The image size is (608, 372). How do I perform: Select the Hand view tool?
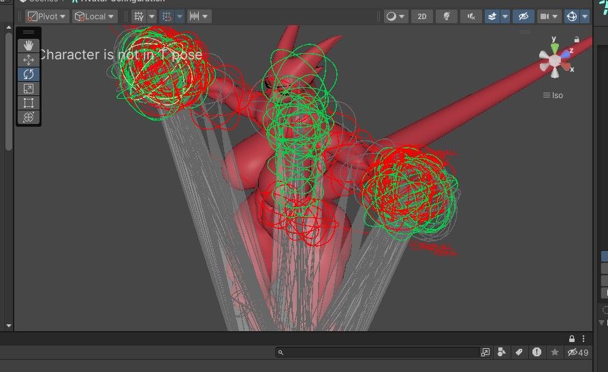(x=29, y=46)
